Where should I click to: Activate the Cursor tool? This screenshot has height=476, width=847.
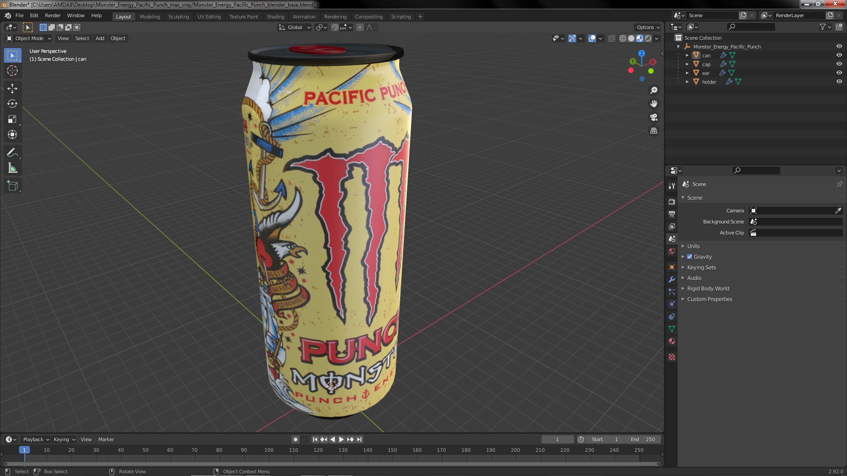12,71
